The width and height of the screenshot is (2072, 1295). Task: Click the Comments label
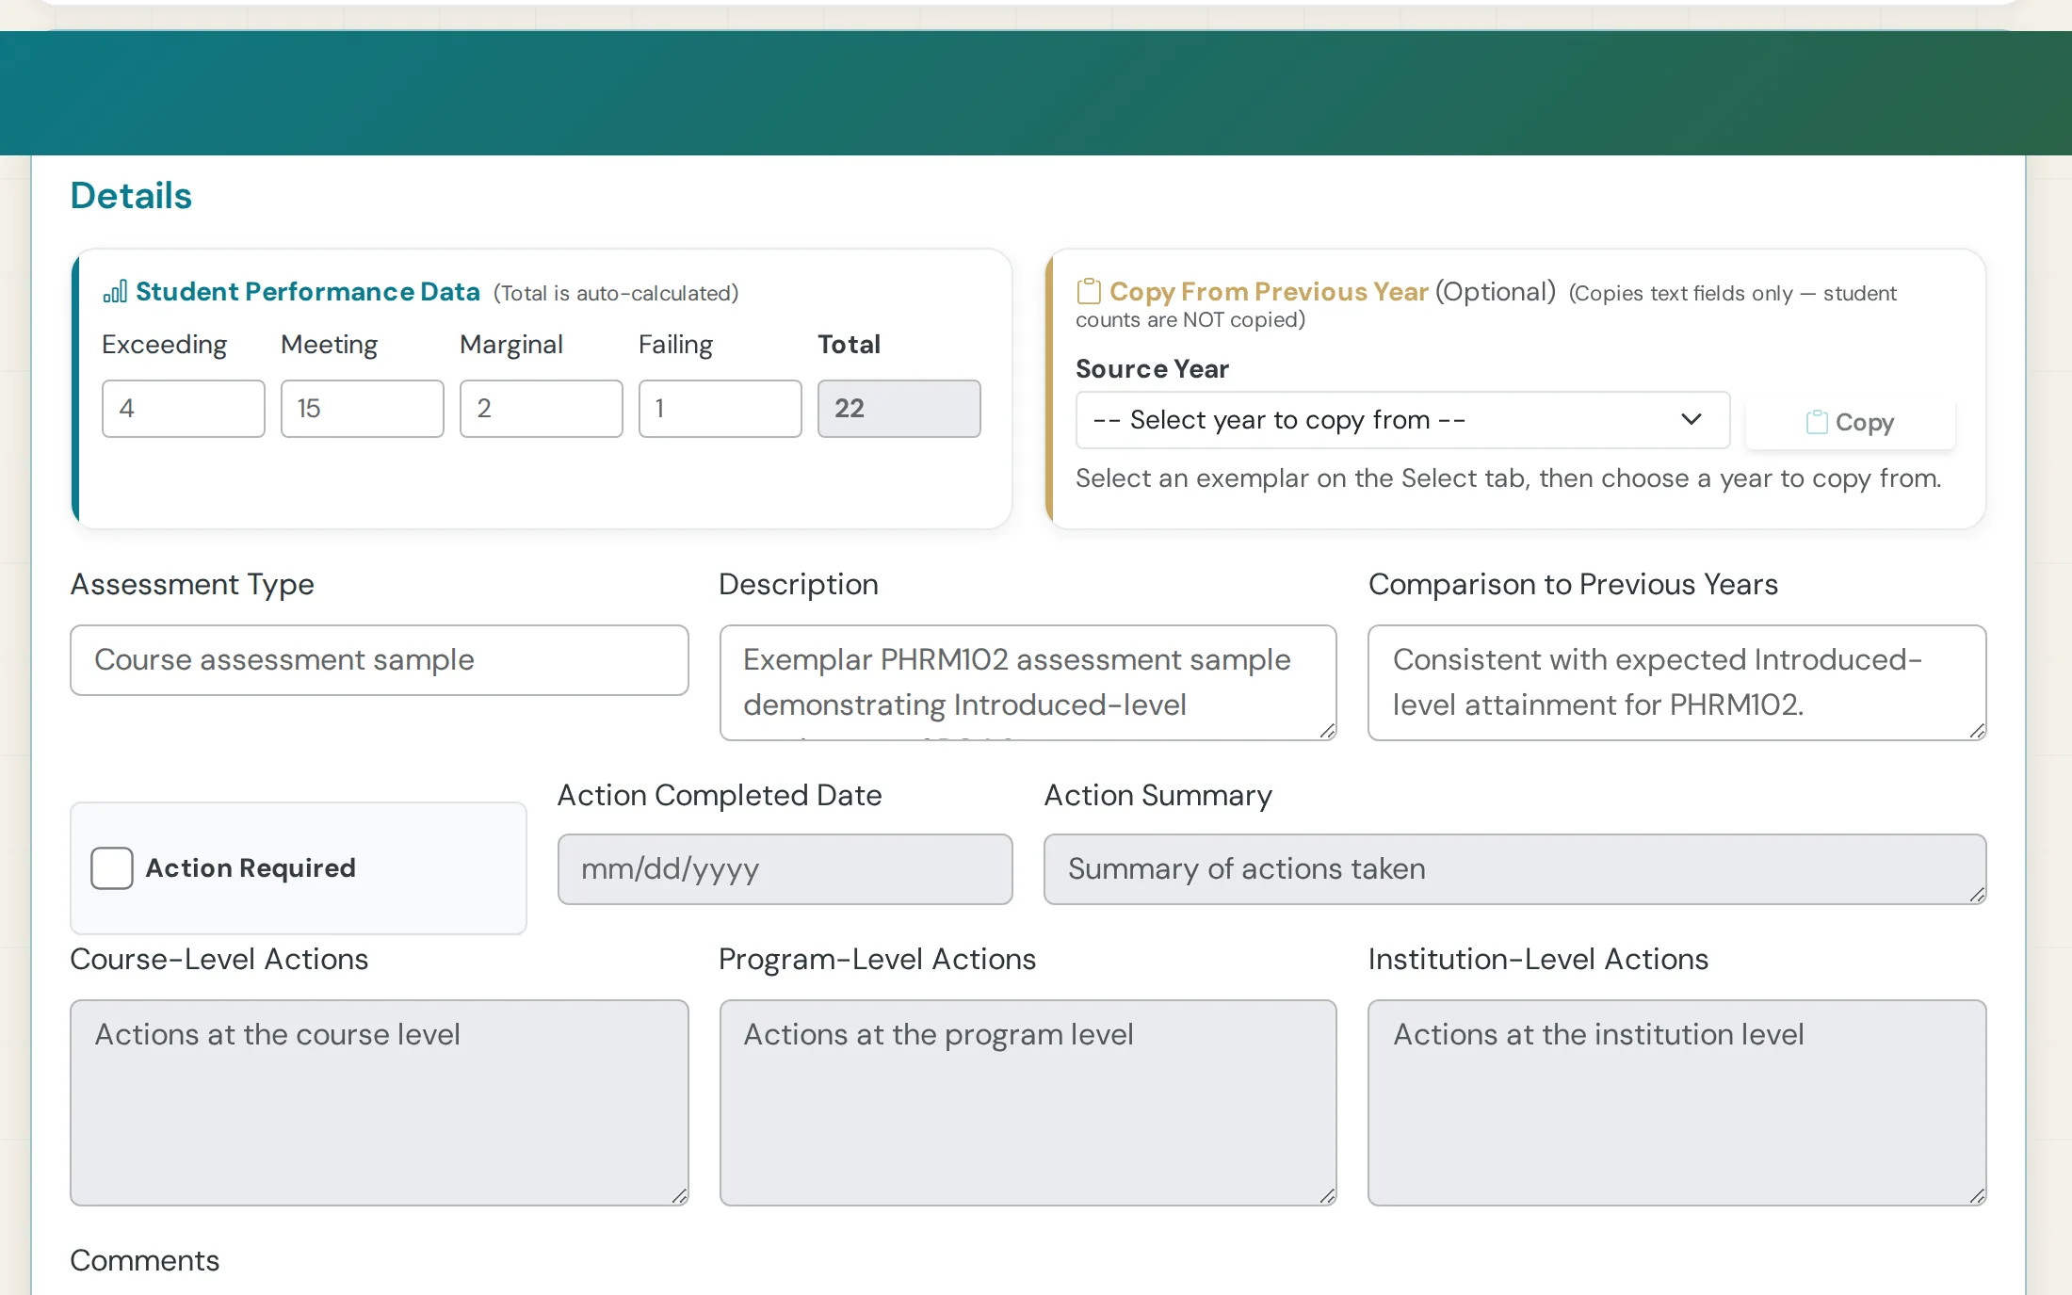[x=145, y=1260]
